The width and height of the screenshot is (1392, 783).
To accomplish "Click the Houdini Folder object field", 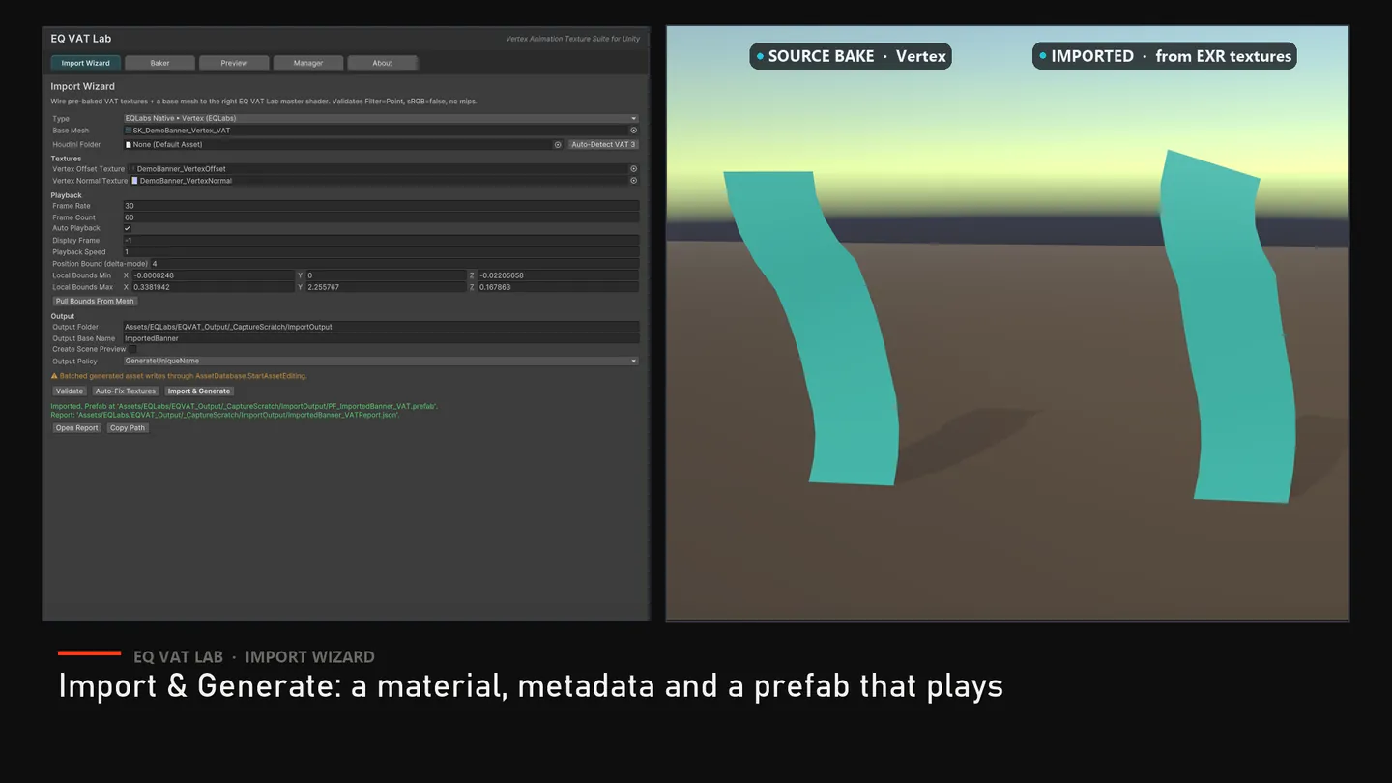I will (x=343, y=145).
